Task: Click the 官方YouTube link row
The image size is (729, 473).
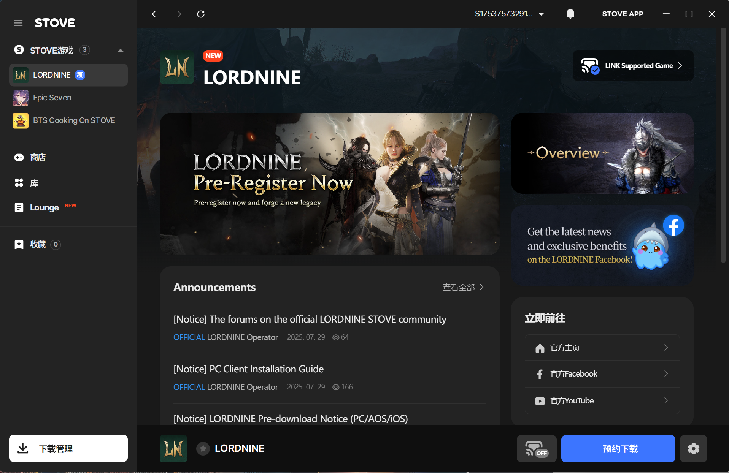Action: click(602, 400)
